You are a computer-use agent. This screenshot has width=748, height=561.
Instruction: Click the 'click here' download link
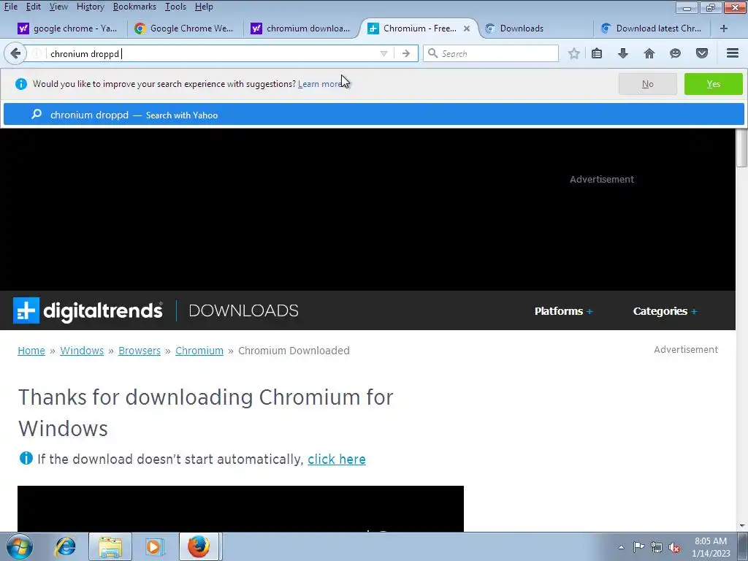(x=337, y=459)
